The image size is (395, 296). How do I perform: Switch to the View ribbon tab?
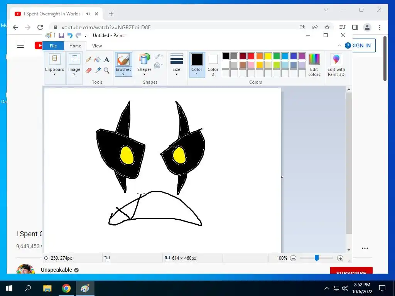pyautogui.click(x=97, y=46)
